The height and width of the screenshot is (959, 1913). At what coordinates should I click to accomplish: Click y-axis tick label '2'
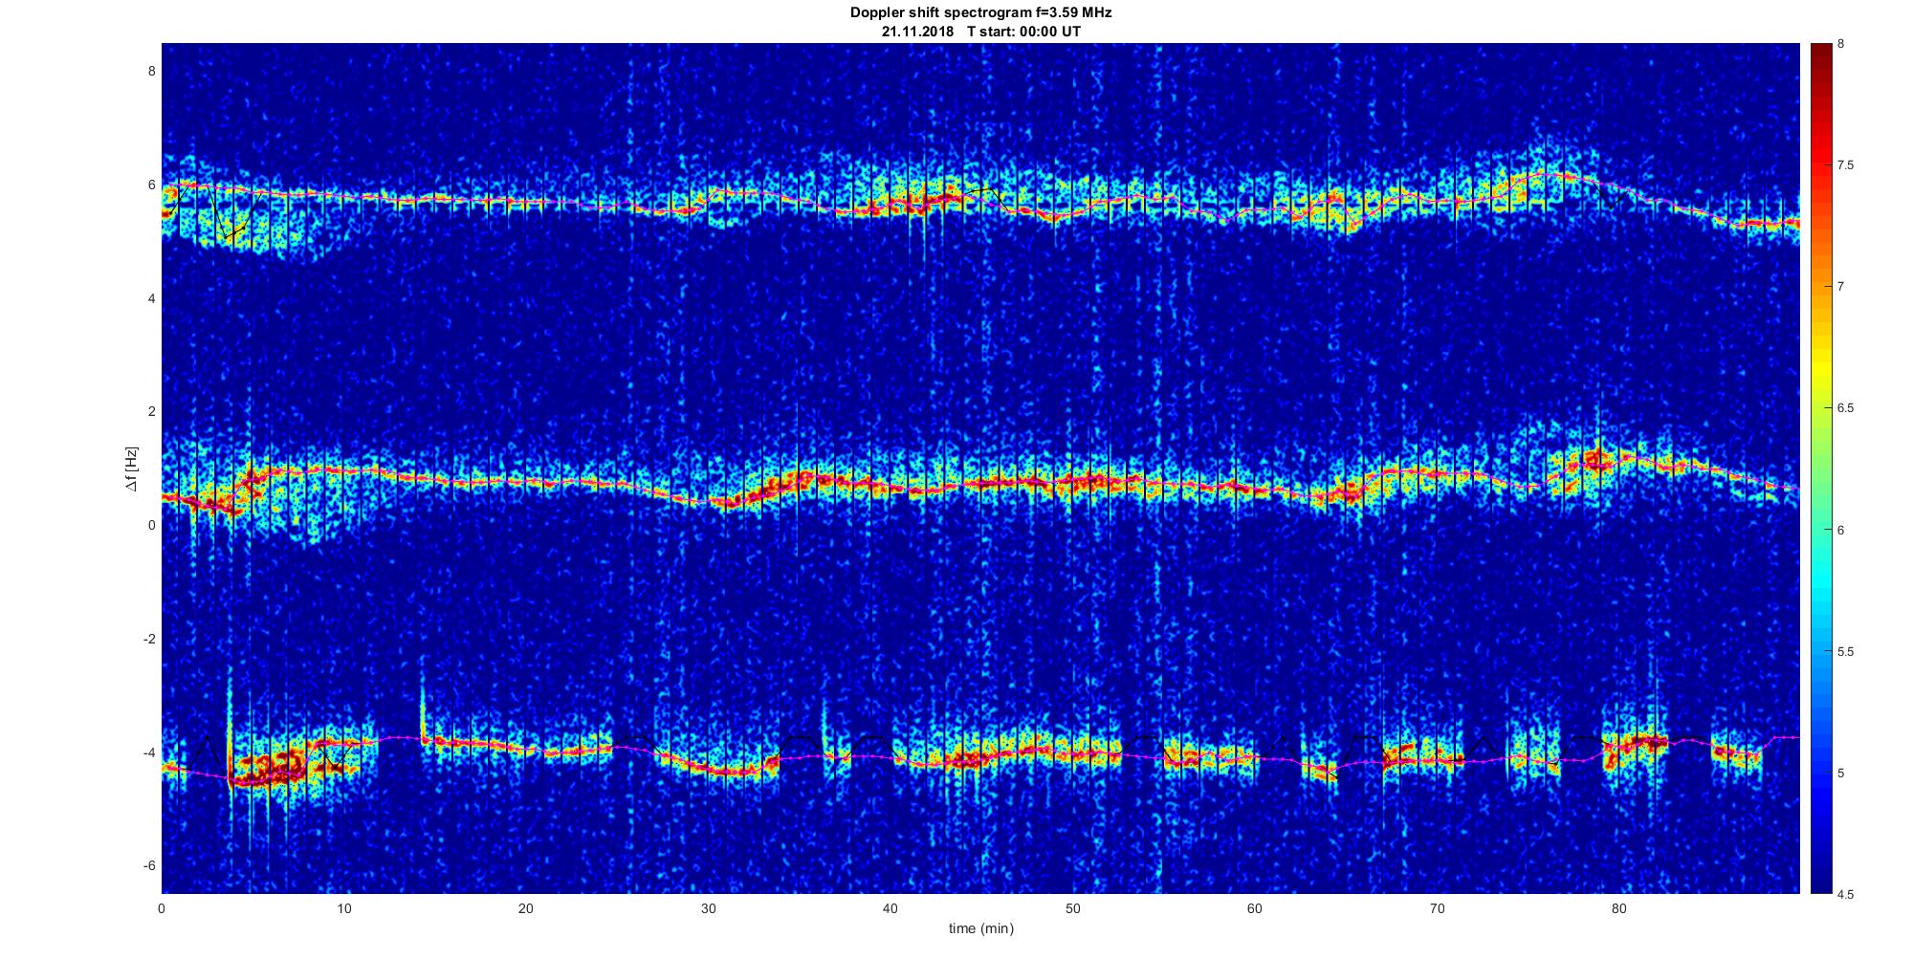(151, 411)
